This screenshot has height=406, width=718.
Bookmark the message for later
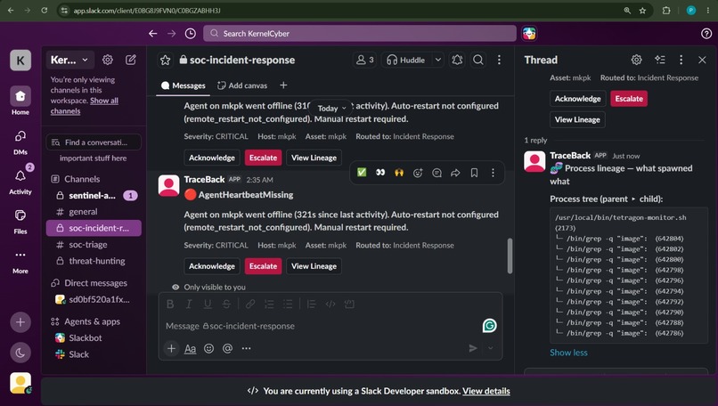click(x=475, y=173)
